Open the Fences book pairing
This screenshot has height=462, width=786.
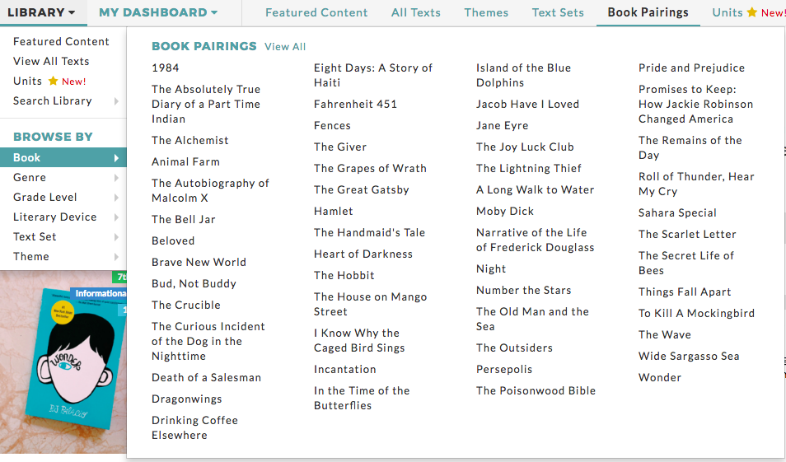[x=332, y=126]
